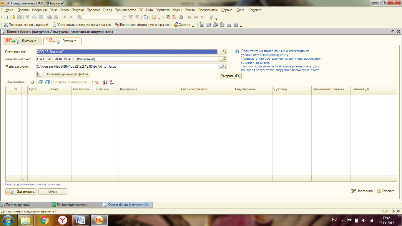Open the Производство menu

tap(125, 10)
